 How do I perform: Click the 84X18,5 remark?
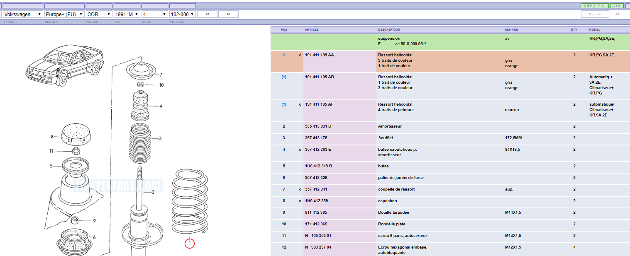[x=513, y=149]
